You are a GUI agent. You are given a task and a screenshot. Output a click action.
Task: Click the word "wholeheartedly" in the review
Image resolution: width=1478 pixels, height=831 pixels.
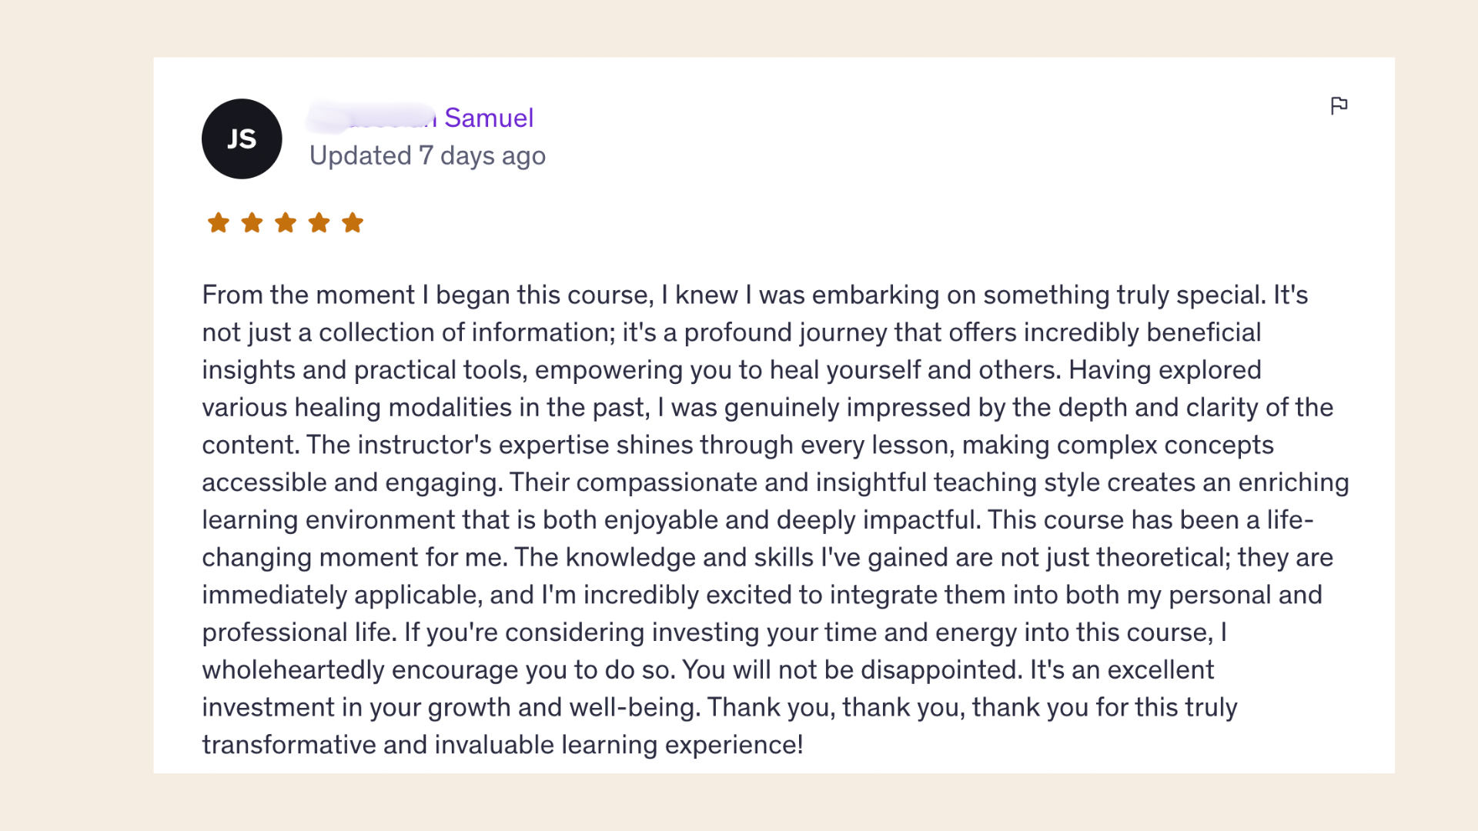click(x=293, y=669)
